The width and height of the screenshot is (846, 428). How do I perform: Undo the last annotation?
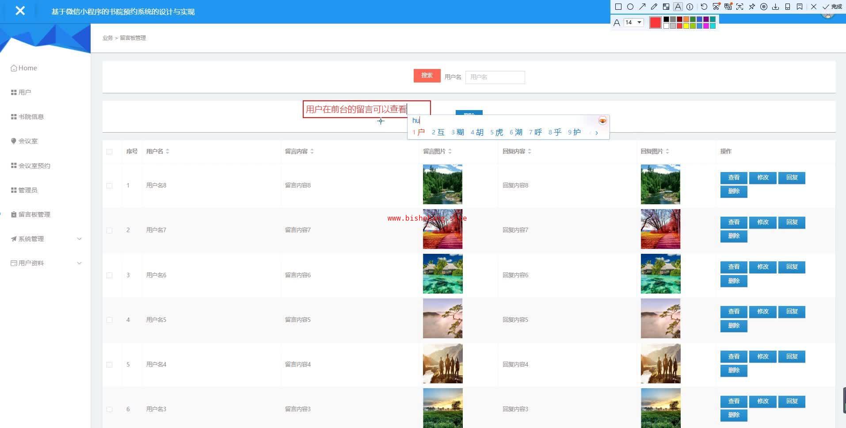(x=704, y=7)
